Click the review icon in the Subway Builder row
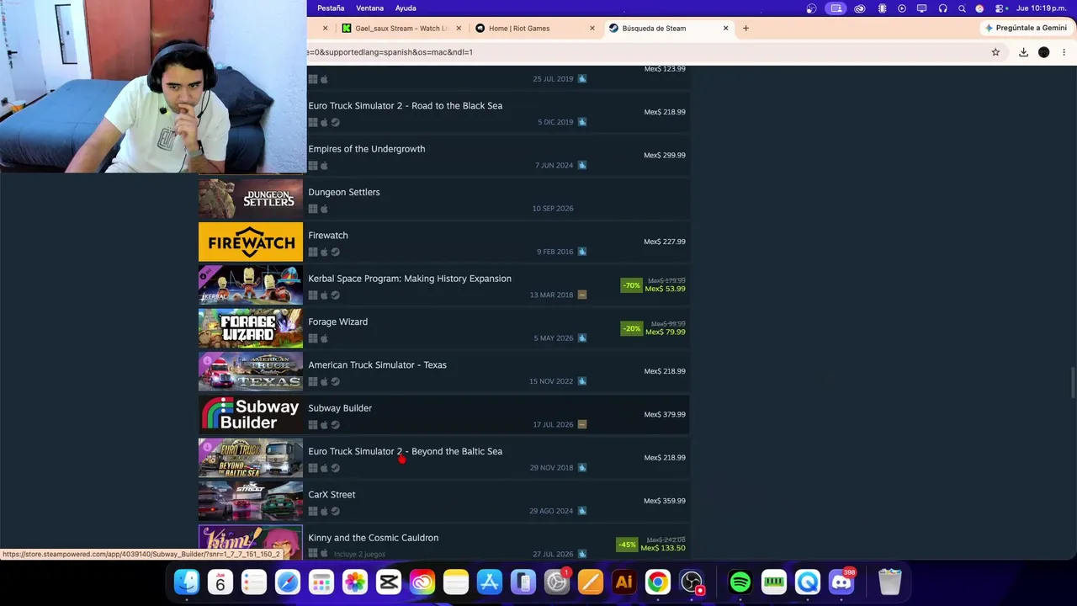1077x606 pixels. 582,424
